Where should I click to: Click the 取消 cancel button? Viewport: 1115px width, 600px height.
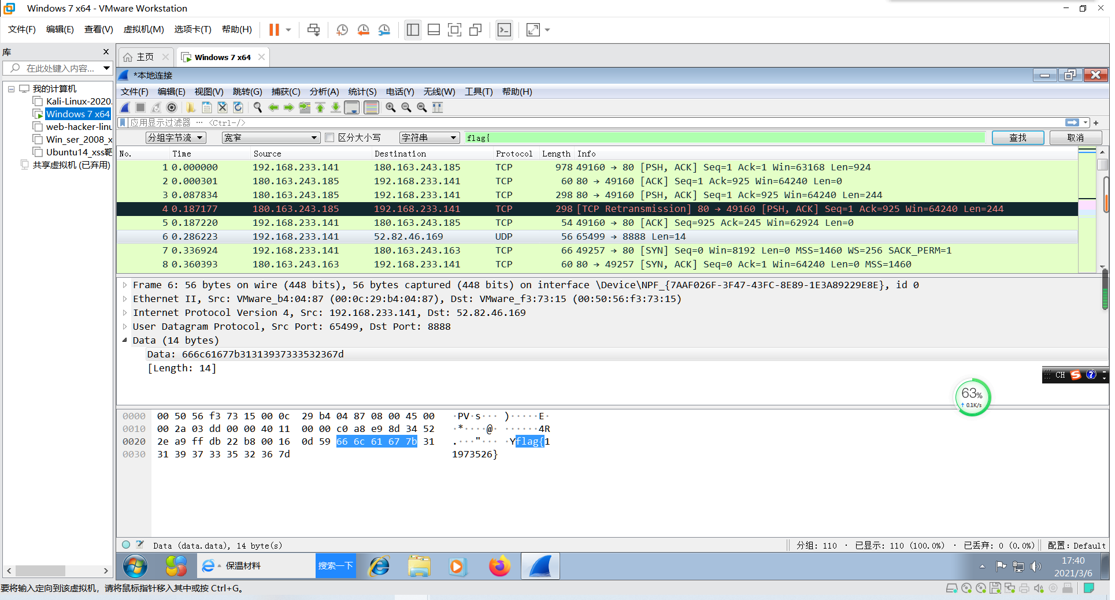tap(1075, 137)
